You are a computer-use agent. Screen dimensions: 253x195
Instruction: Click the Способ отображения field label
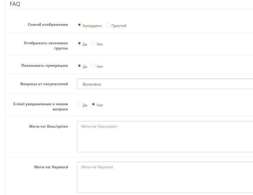(x=48, y=25)
